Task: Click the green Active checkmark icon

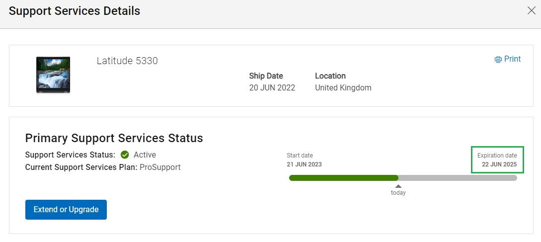Action: (125, 155)
